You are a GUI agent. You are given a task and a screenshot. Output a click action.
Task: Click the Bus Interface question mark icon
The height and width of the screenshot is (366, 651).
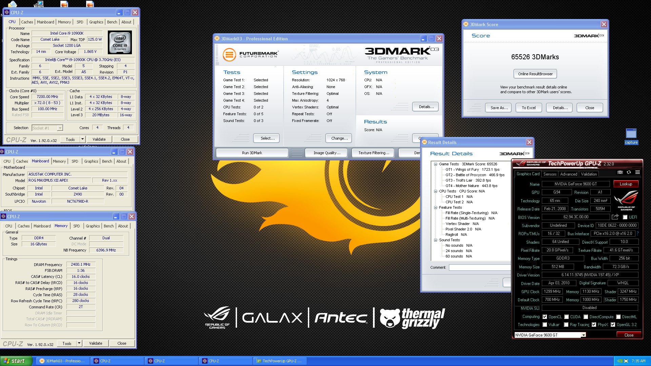[x=637, y=233]
